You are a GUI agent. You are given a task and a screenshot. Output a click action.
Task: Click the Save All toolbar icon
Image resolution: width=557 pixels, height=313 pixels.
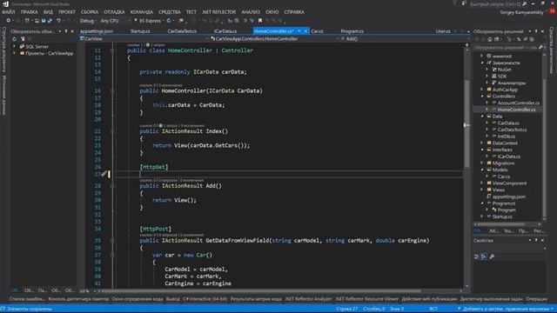pos(50,21)
